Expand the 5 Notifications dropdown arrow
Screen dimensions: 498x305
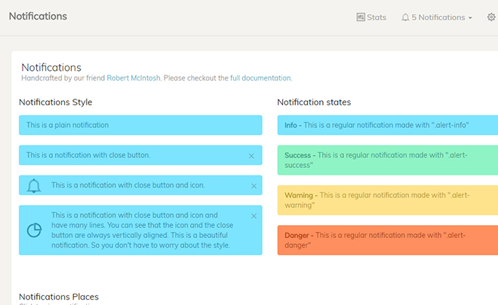(x=470, y=18)
